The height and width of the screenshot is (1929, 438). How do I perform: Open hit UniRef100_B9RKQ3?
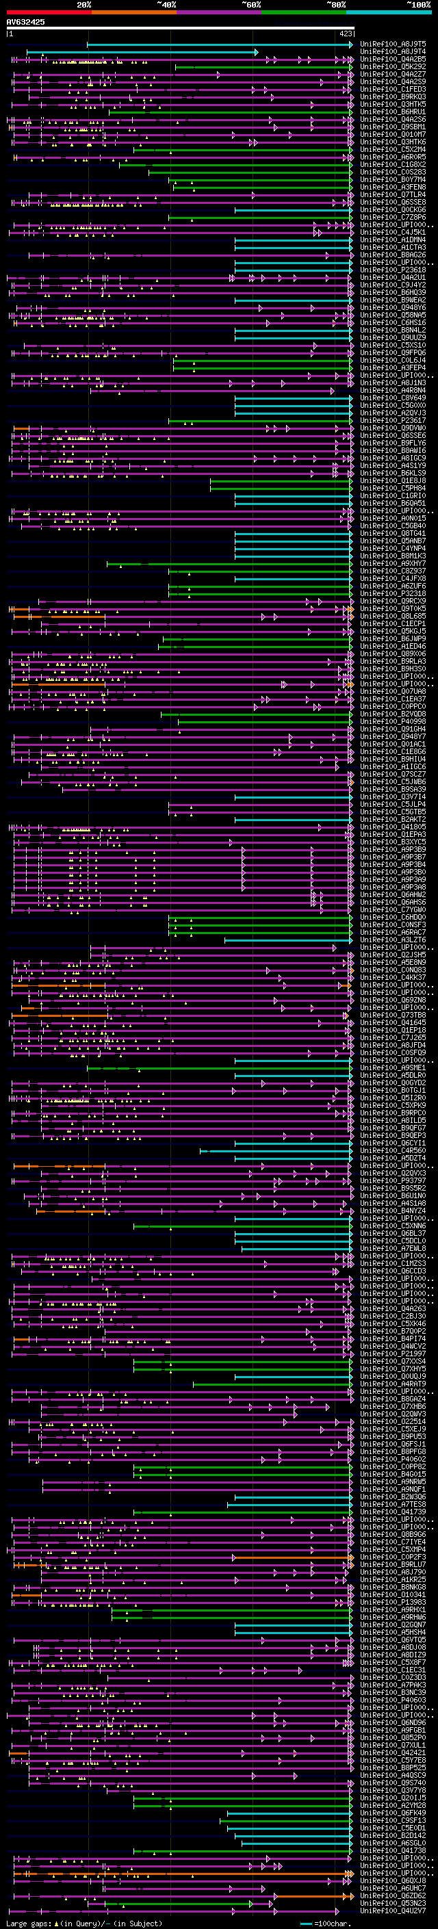click(x=393, y=96)
